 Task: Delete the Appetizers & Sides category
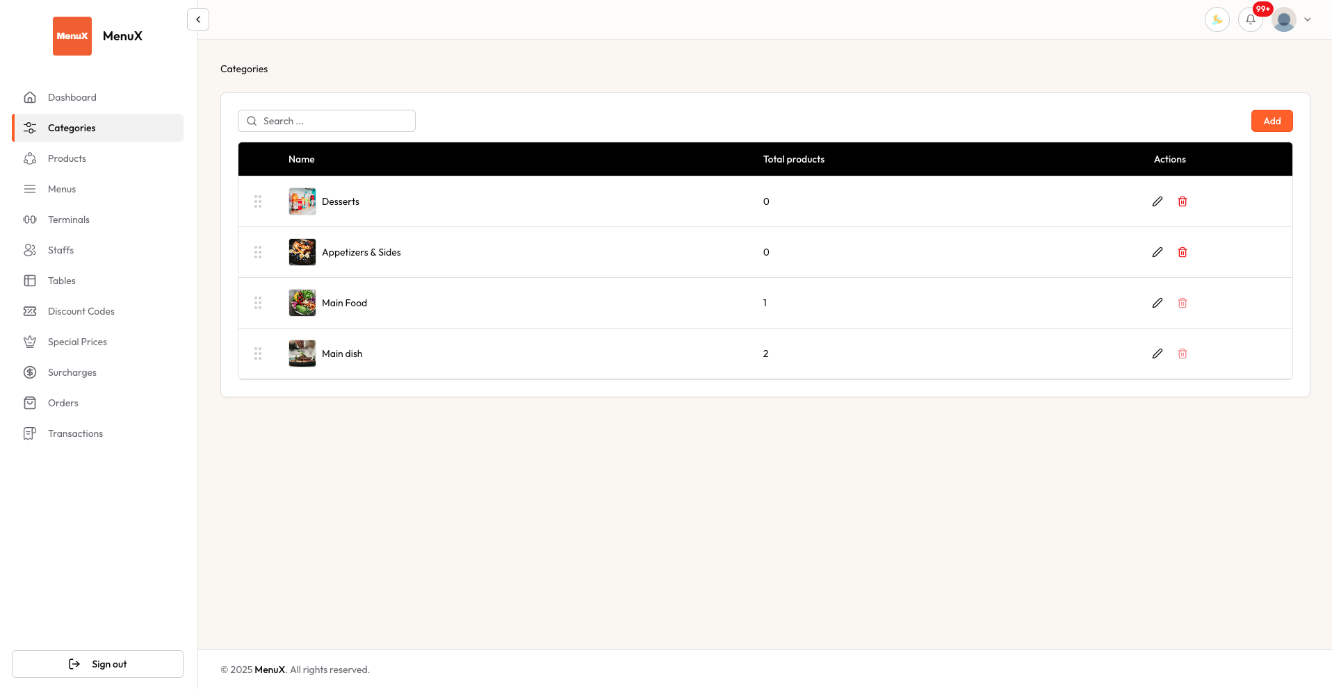pyautogui.click(x=1183, y=252)
